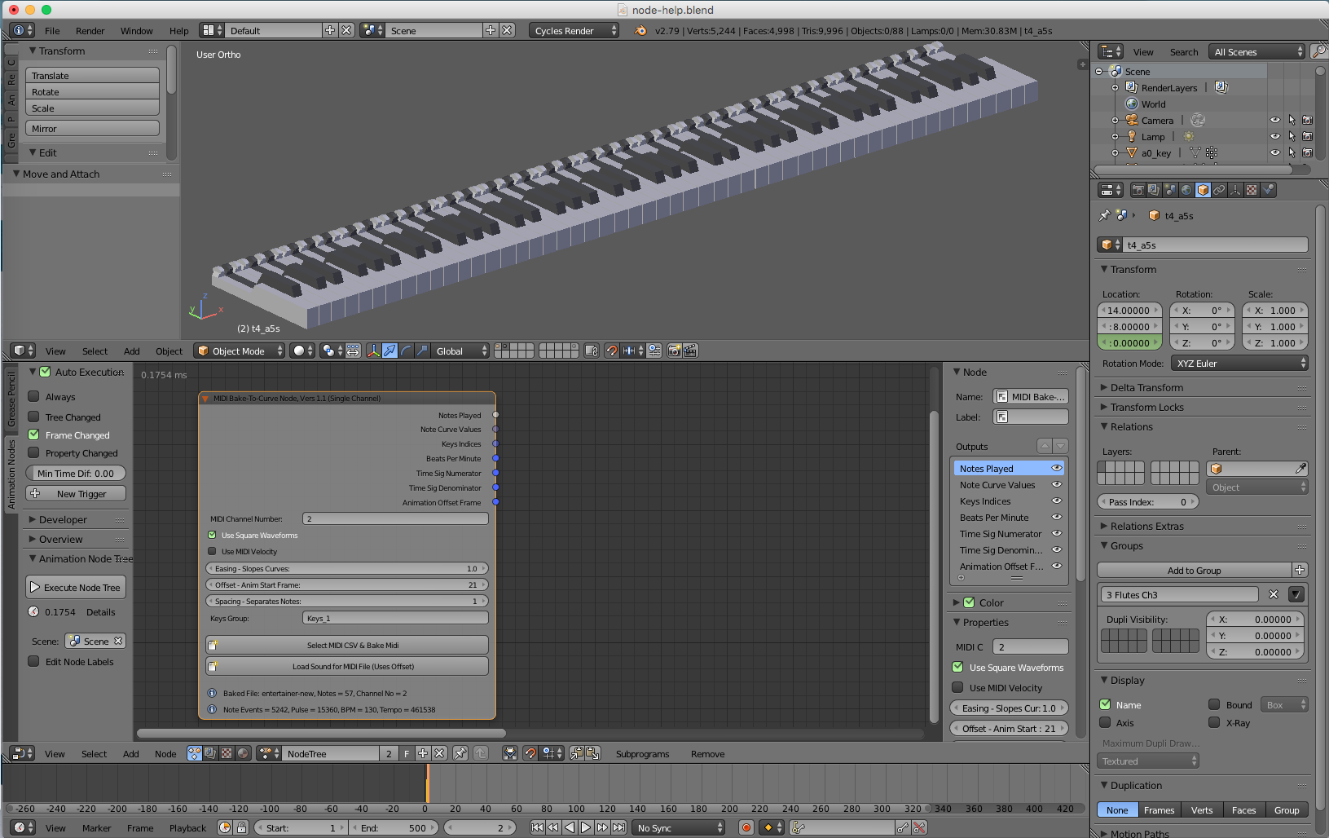Pin the node tree with pin icon
The height and width of the screenshot is (838, 1329).
(460, 754)
